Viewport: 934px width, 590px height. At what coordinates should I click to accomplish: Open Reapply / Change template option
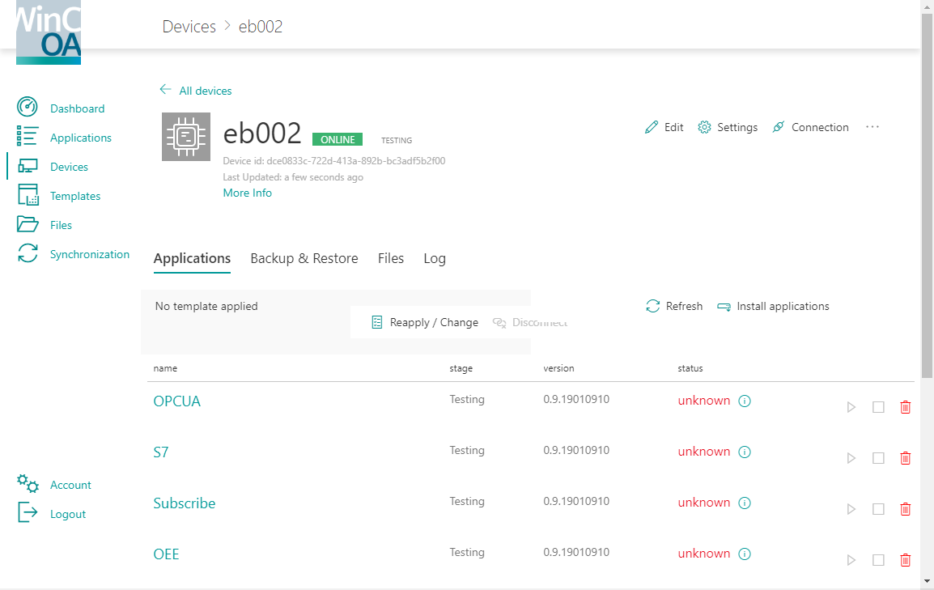click(425, 322)
